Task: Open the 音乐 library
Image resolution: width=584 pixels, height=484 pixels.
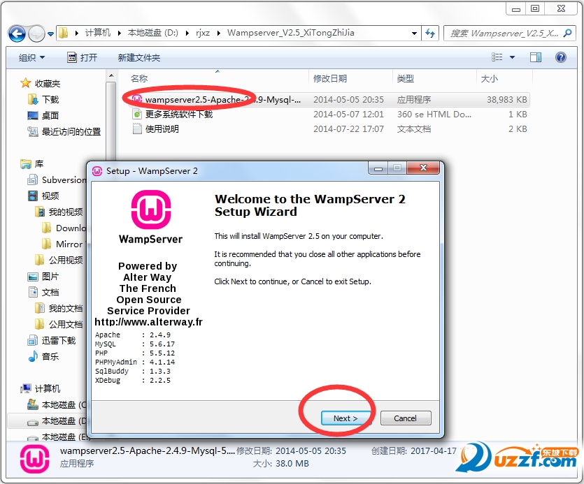Action: [50, 356]
